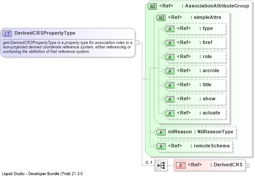The image size is (255, 176).
Task: Collapse the DerivedCRSPropertyType node
Action: point(137,43)
